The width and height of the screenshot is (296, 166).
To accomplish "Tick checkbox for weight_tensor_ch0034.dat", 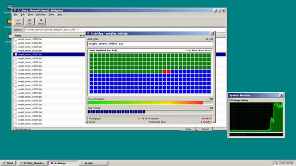I will point(16,43).
